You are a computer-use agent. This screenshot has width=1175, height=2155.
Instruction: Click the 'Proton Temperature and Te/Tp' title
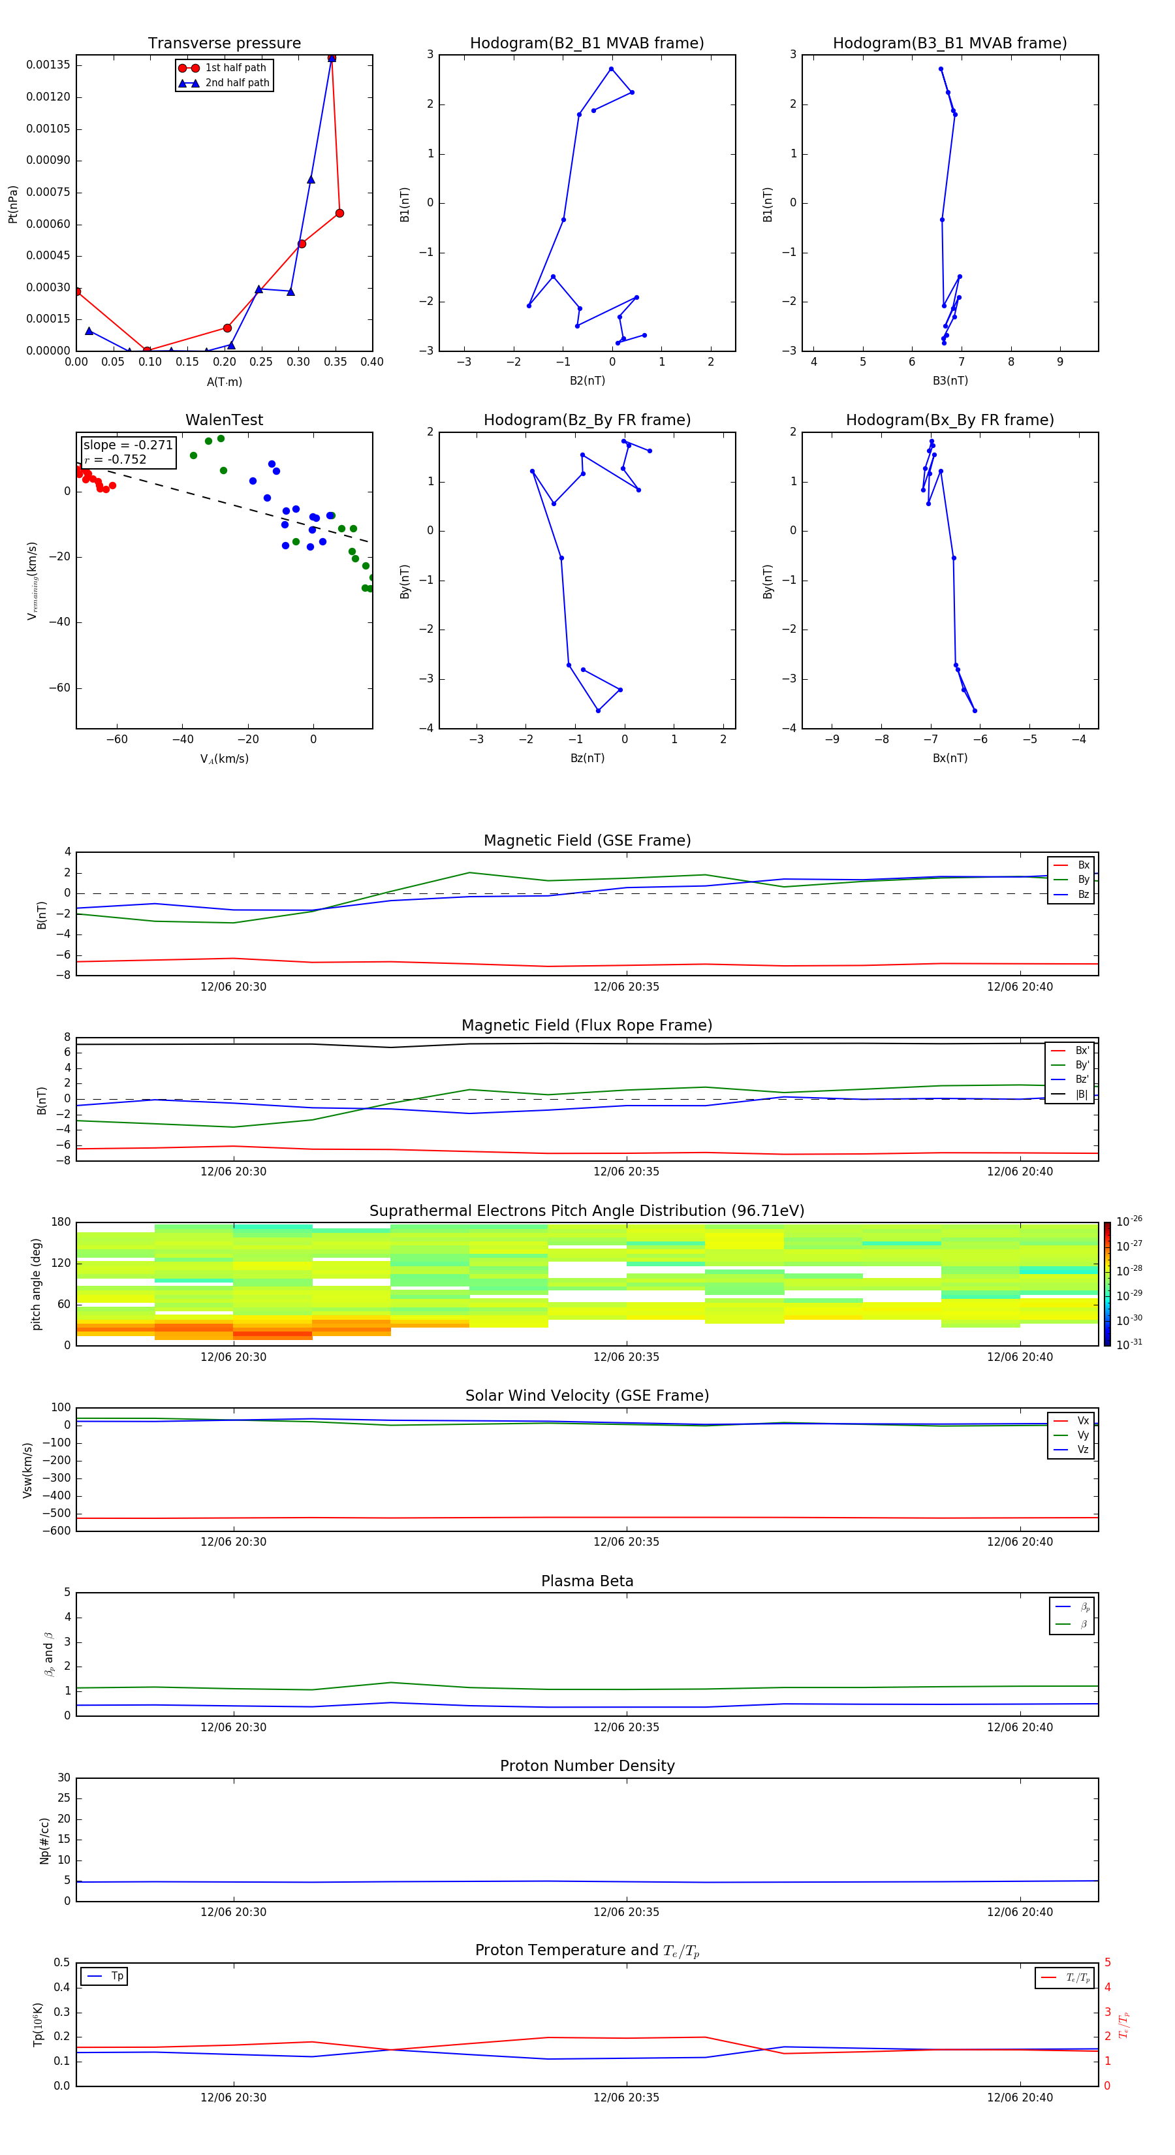tap(587, 1950)
